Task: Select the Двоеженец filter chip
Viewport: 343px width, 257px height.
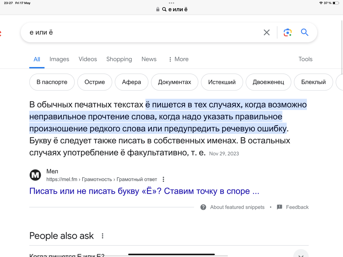Action: click(x=268, y=82)
